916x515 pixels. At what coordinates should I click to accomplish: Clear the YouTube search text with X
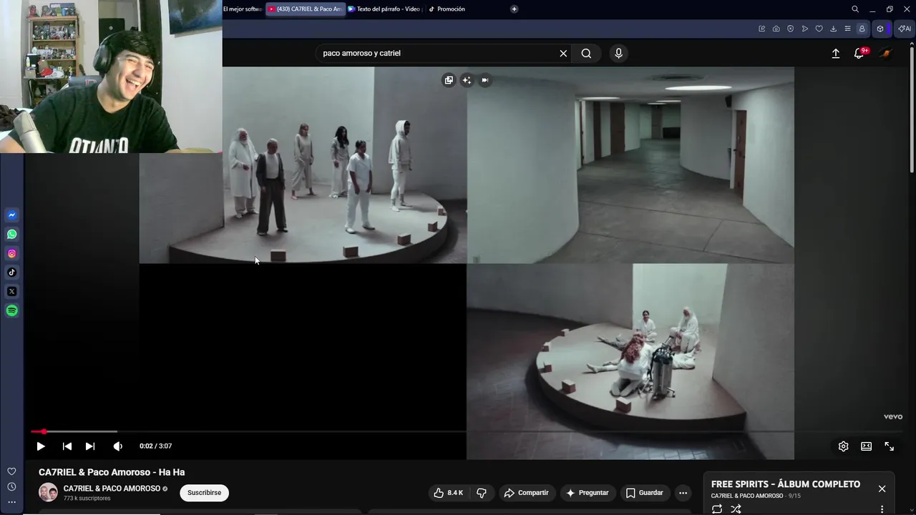(x=563, y=53)
